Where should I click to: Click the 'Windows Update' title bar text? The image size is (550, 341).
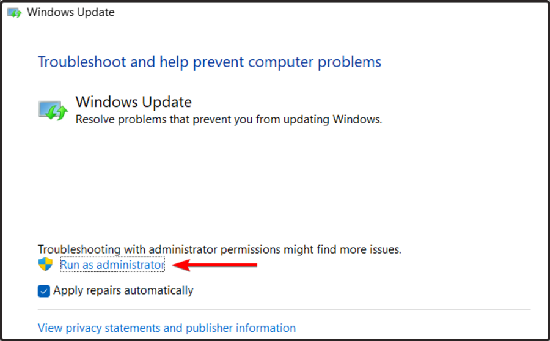70,12
